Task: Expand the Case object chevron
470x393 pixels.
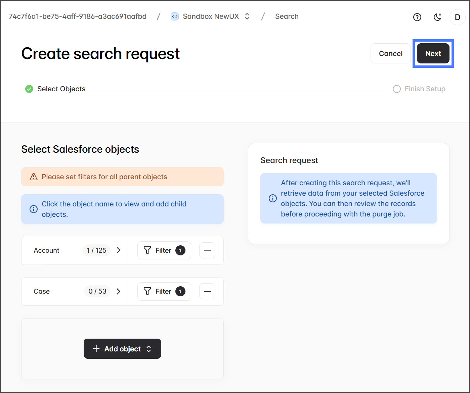Action: [x=119, y=291]
